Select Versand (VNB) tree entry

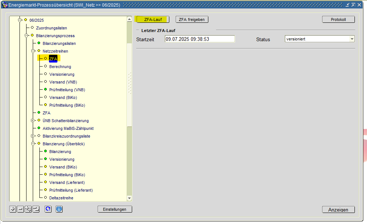[63, 82]
